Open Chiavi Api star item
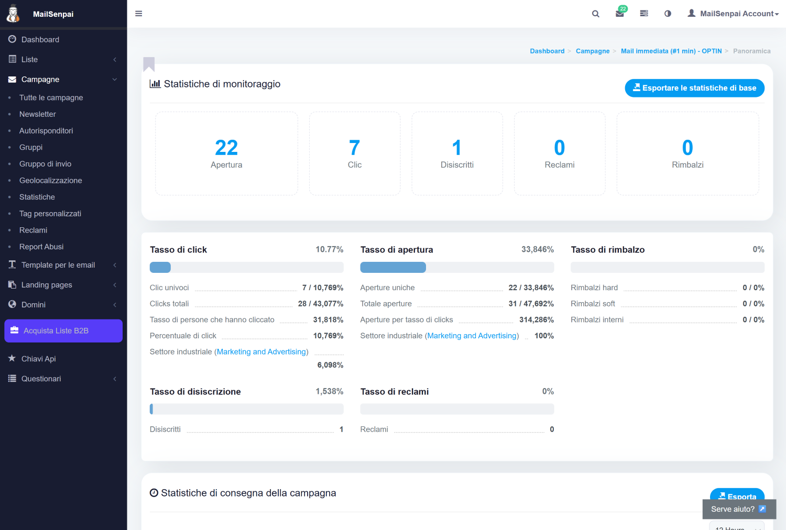Viewport: 786px width, 530px height. pos(38,359)
